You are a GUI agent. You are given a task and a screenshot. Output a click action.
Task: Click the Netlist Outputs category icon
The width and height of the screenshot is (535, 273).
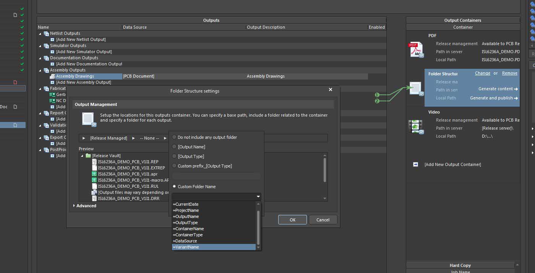coord(46,34)
